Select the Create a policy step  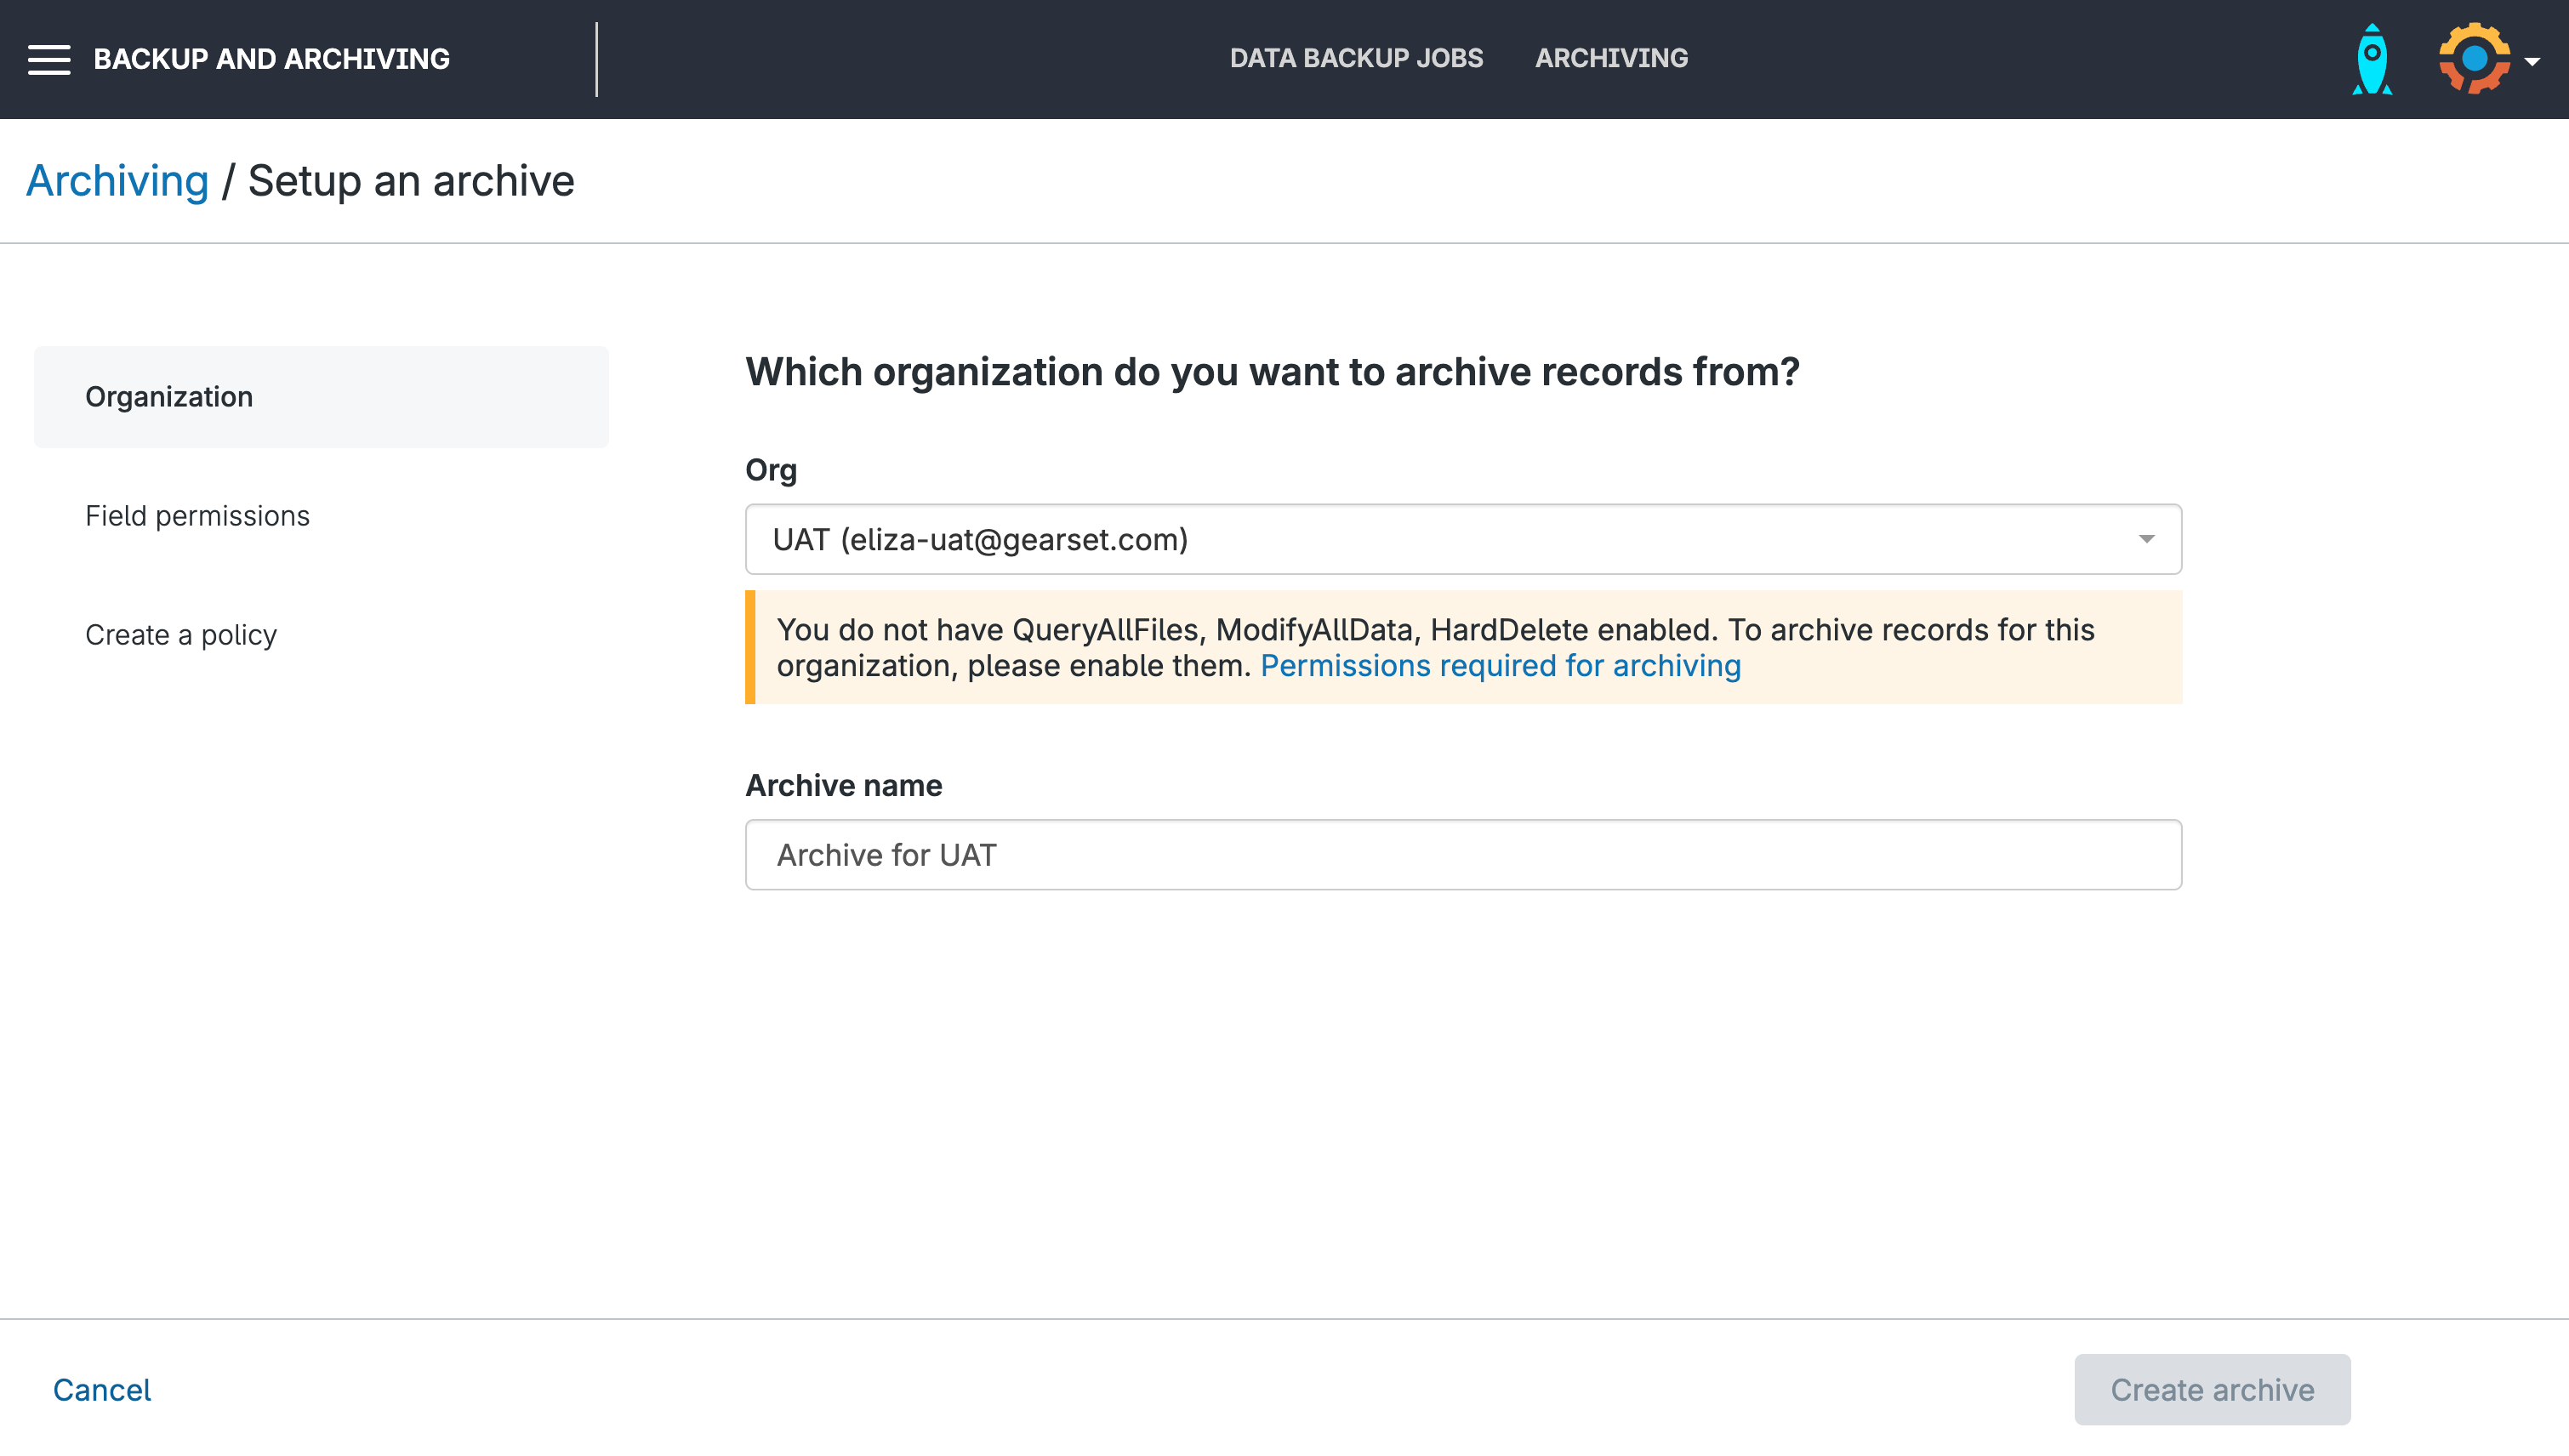click(x=180, y=635)
